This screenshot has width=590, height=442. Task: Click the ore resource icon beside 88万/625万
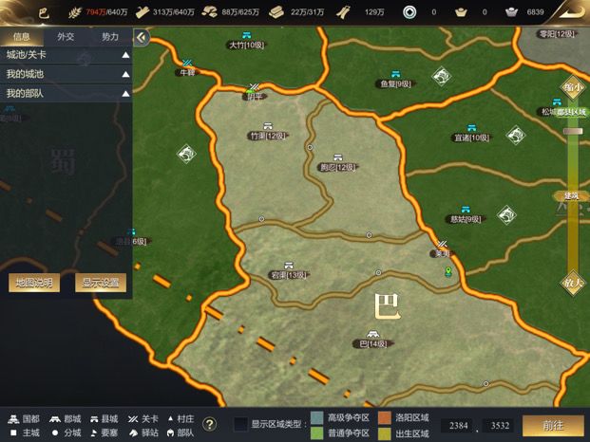[x=209, y=12]
